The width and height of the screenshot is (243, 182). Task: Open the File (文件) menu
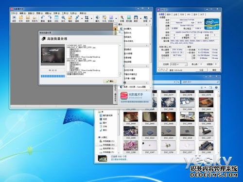click(x=14, y=13)
